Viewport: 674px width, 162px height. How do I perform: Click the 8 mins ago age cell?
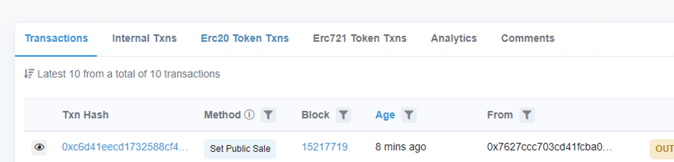[400, 147]
